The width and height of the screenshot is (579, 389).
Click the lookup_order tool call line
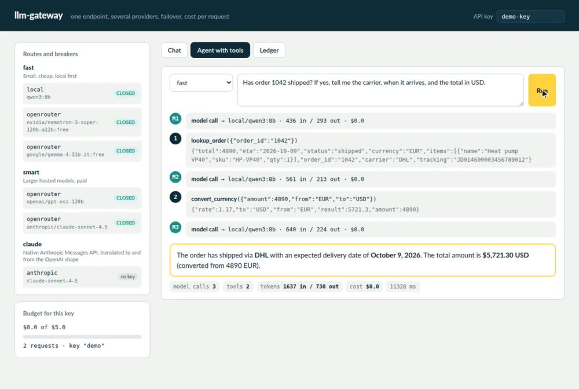click(244, 140)
